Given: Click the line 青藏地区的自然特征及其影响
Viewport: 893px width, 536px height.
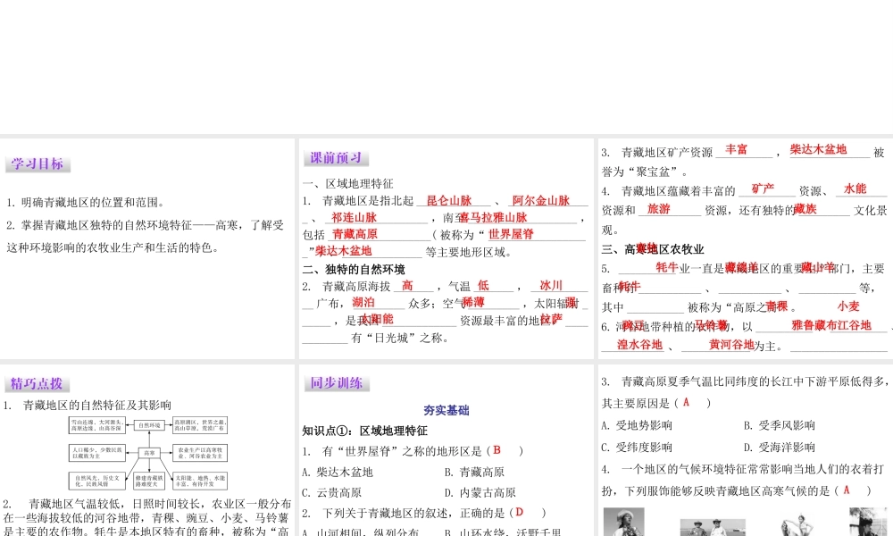Looking at the screenshot, I should 97,405.
